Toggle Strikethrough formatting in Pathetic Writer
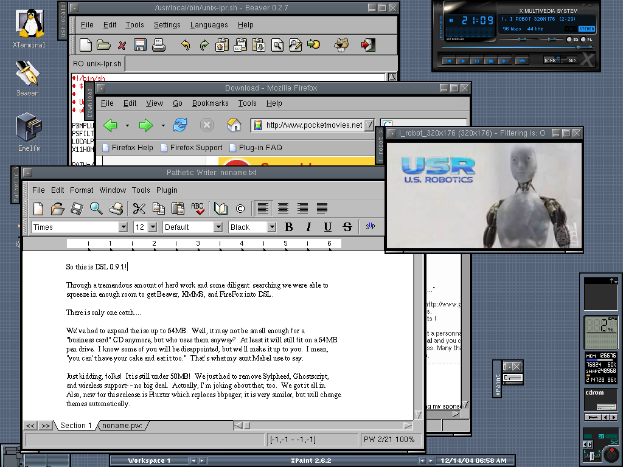Viewport: 623px width, 467px height. point(347,227)
